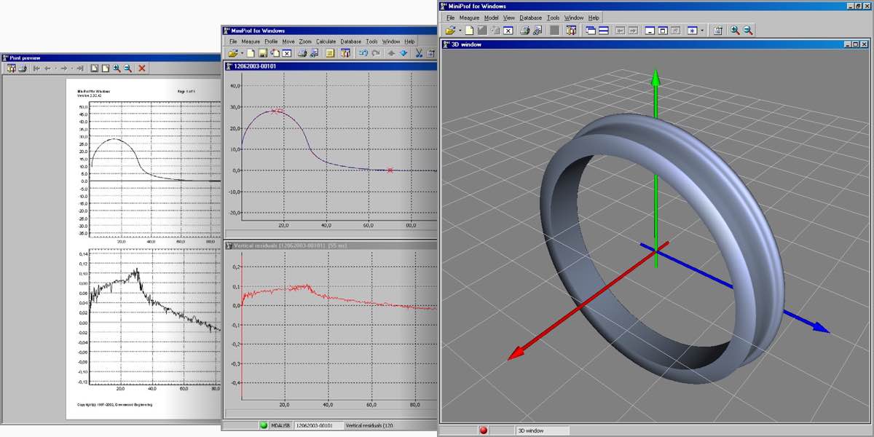Select the 3D window tab in the status bar

tap(532, 430)
